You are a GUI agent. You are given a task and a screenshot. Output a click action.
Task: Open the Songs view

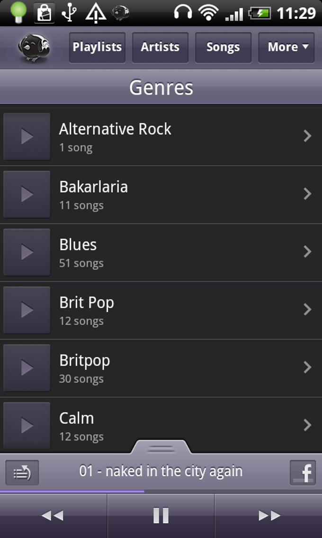click(x=223, y=47)
